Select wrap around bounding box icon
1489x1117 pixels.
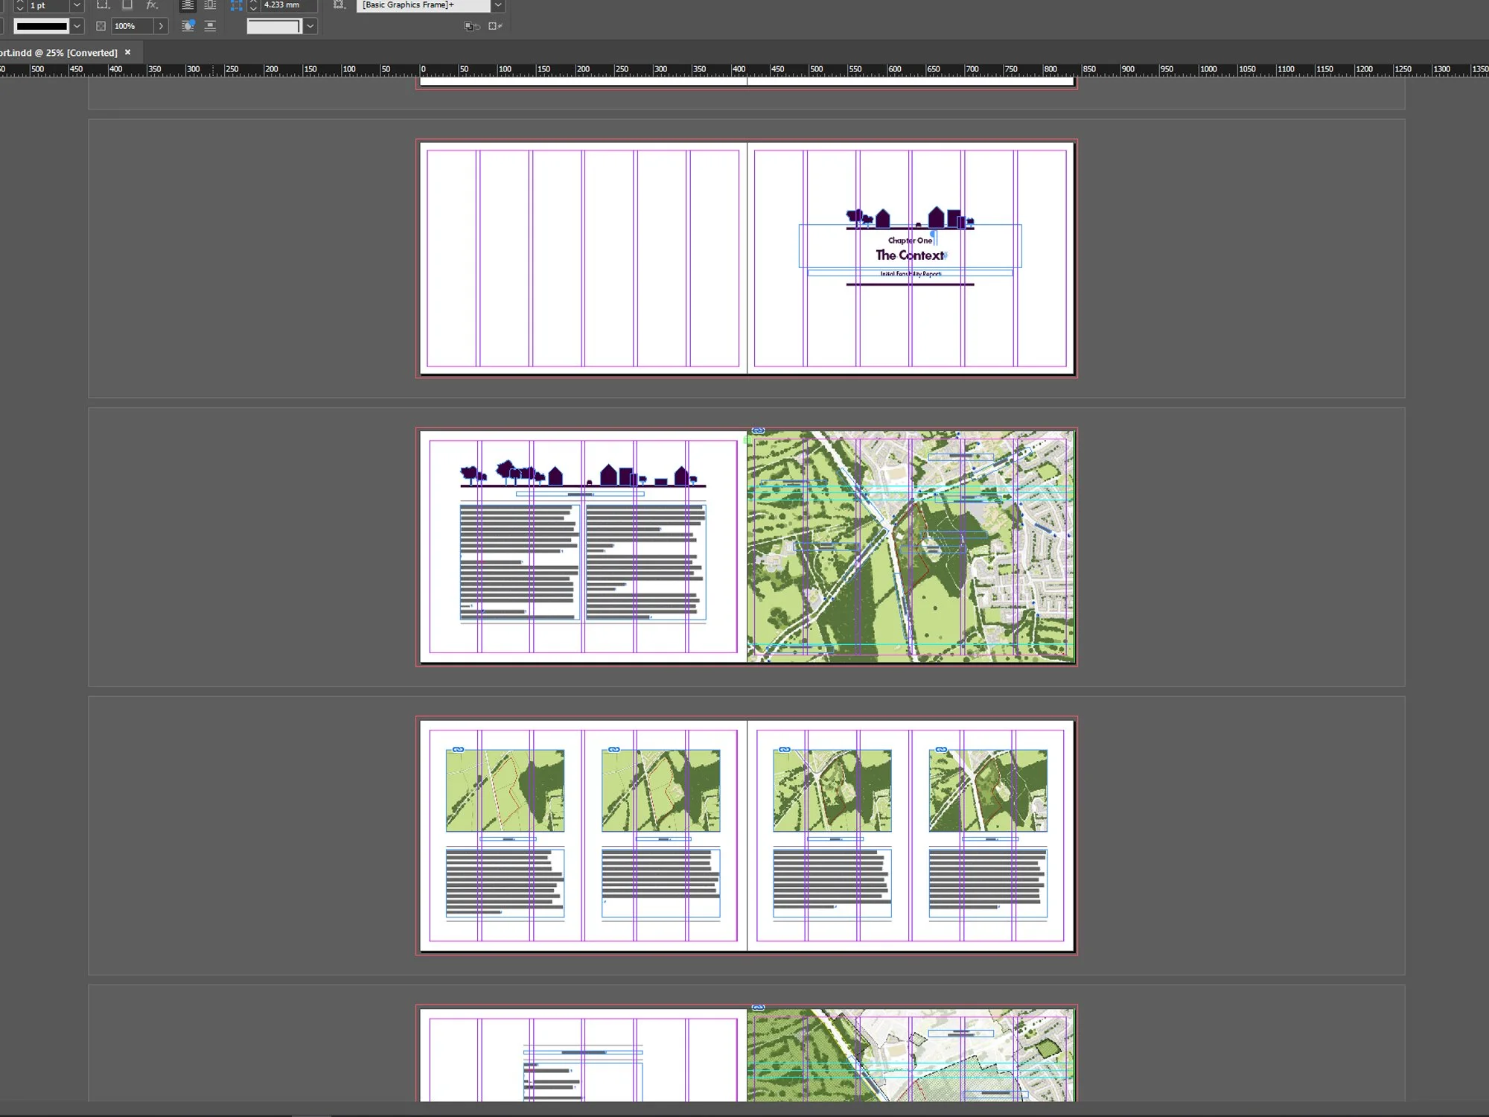[210, 5]
